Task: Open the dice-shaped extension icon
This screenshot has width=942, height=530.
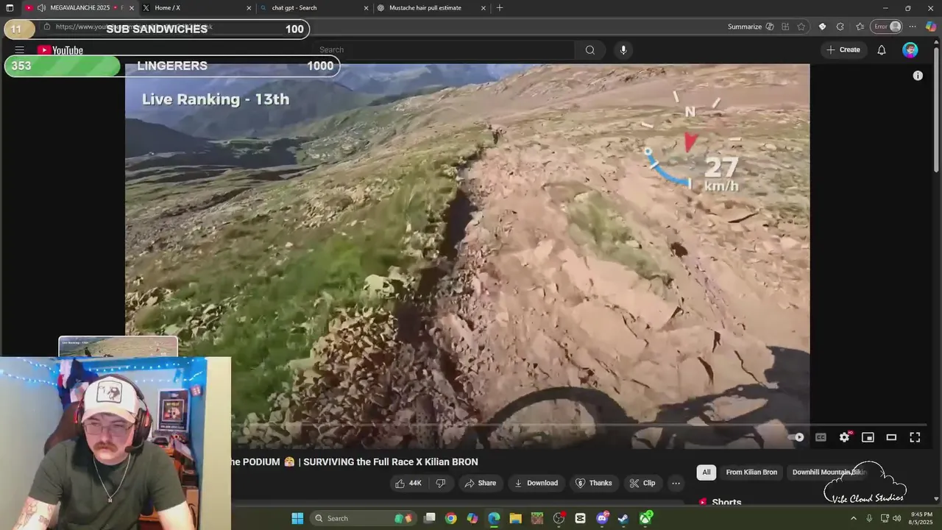Action: click(x=822, y=26)
